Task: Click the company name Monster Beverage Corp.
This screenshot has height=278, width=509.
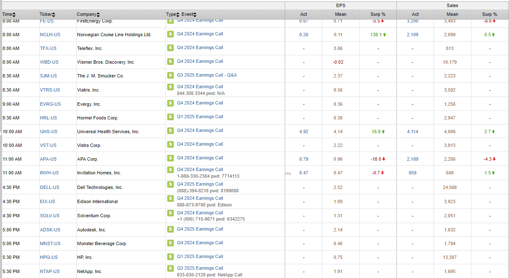Action: (x=102, y=243)
